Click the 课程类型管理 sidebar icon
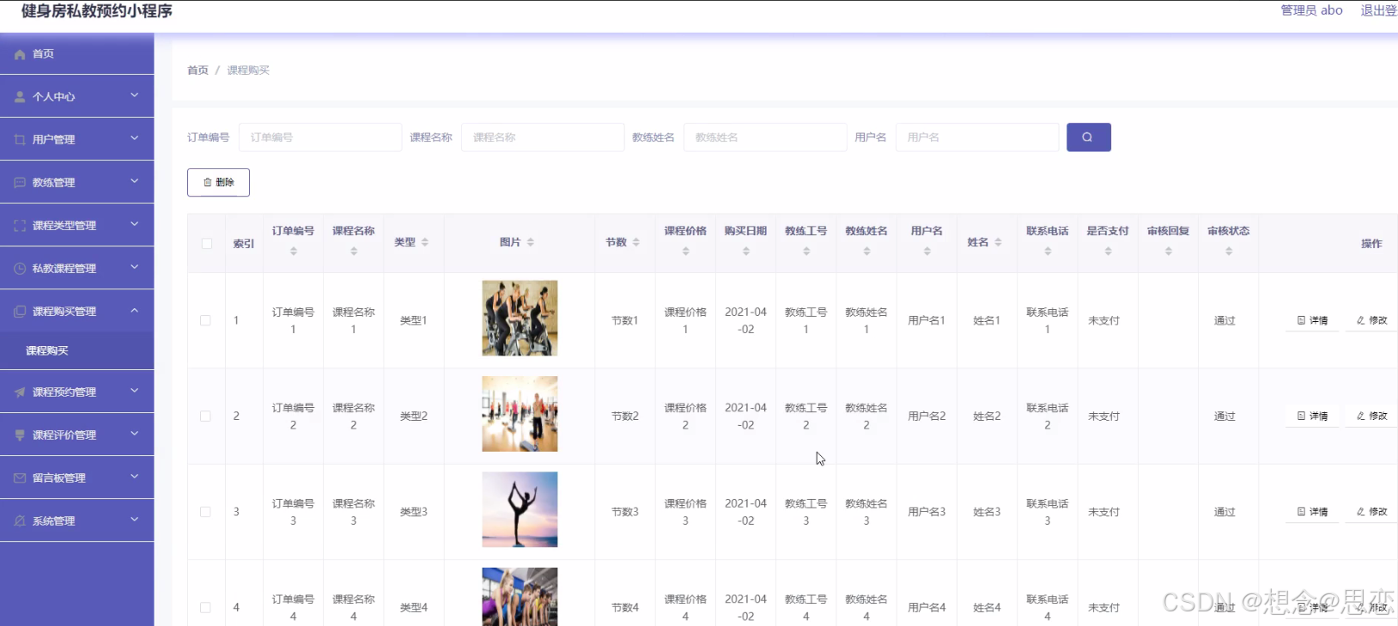This screenshot has width=1398, height=626. coord(20,226)
